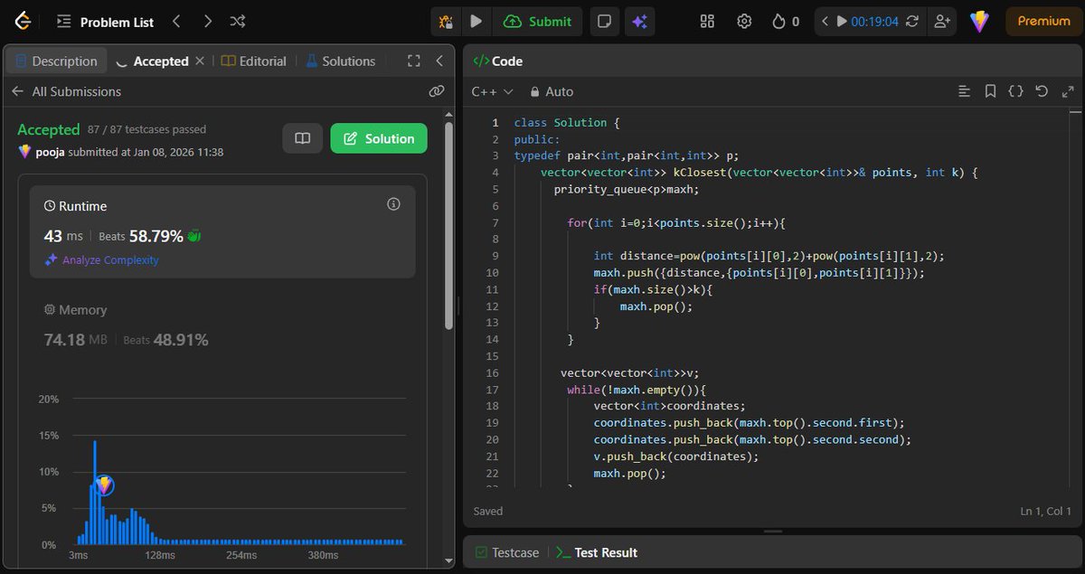1085x574 pixels.
Task: Click the Runtime info icon
Action: [x=393, y=204]
